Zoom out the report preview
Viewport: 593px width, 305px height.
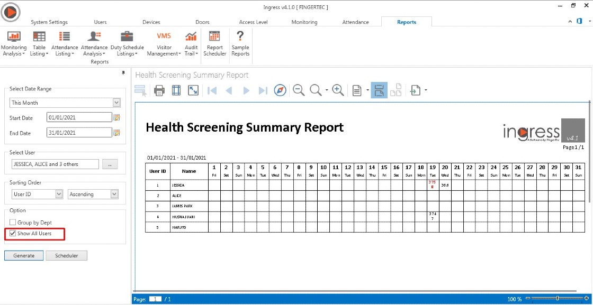pos(299,90)
